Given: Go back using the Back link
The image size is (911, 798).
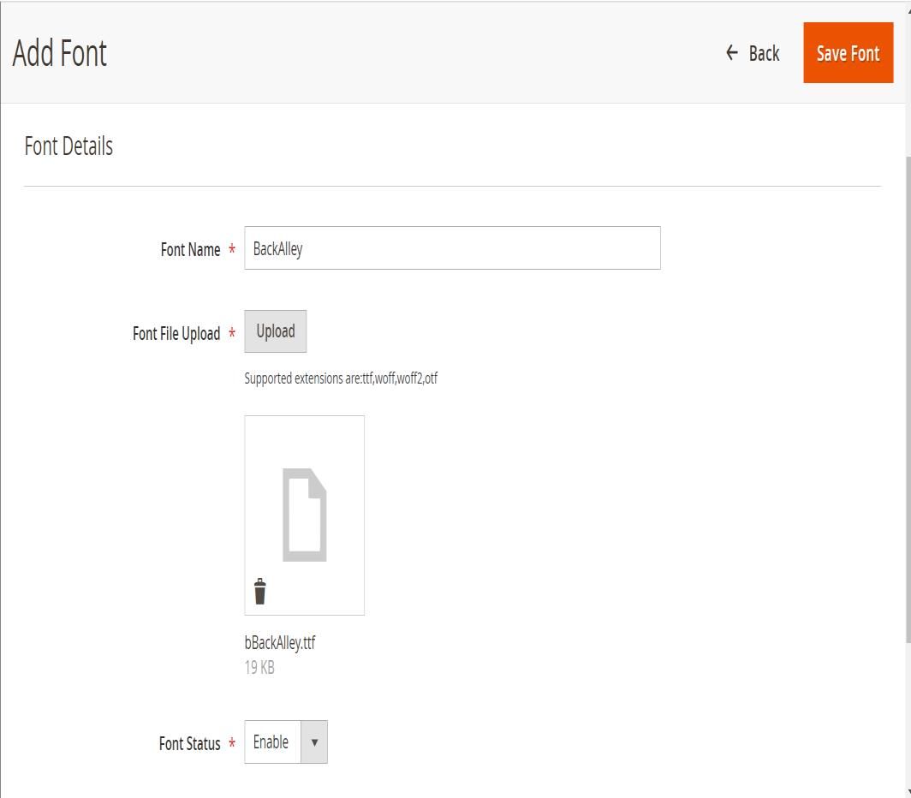Looking at the screenshot, I should coord(753,53).
